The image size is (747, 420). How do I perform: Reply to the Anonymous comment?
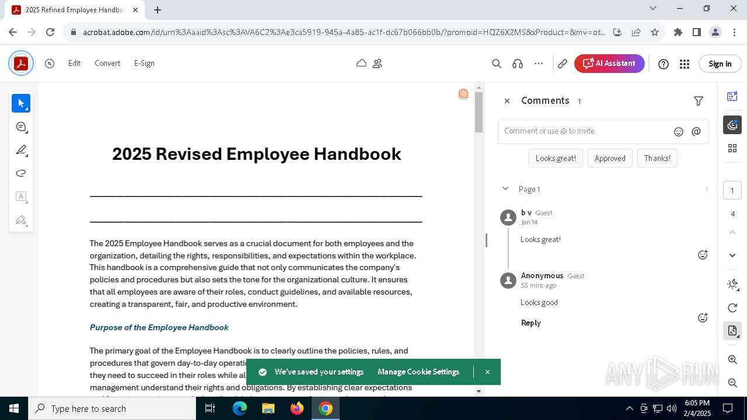[531, 323]
